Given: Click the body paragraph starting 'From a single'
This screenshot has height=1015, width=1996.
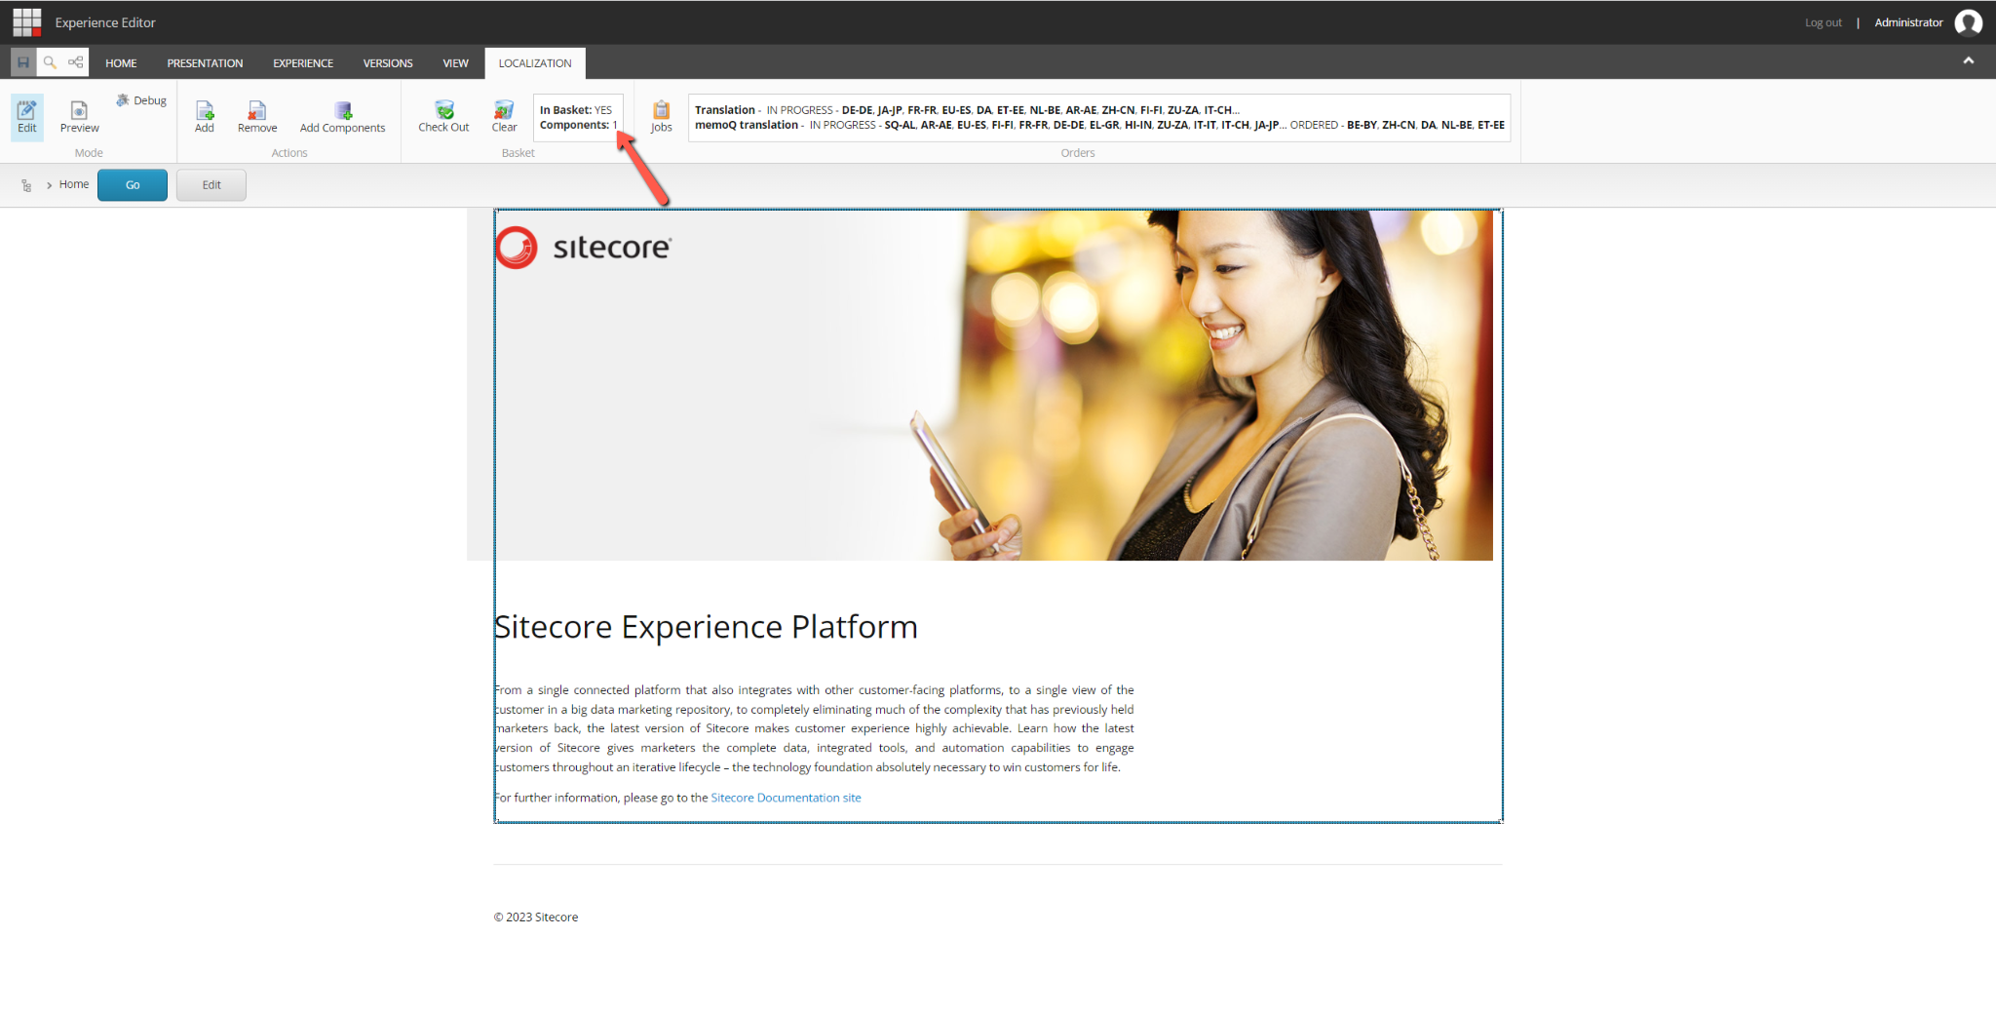Looking at the screenshot, I should click(x=814, y=728).
